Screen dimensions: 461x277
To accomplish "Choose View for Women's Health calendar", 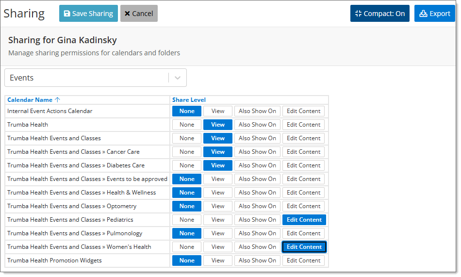I will click(x=218, y=247).
